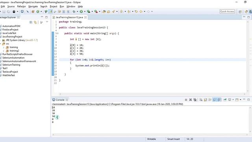Screen dimensions: 252x142
Task: Toggle Show Console on standard error change
Action: coord(219,100)
